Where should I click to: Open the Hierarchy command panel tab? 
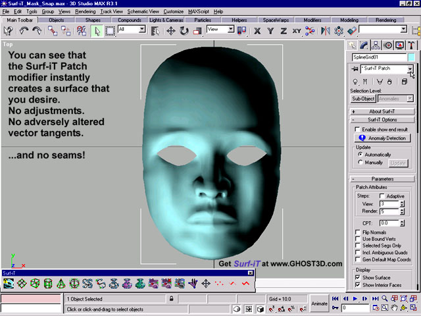click(x=376, y=45)
